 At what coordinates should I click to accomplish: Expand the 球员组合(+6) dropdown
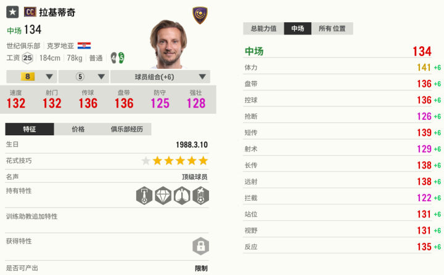[160, 77]
